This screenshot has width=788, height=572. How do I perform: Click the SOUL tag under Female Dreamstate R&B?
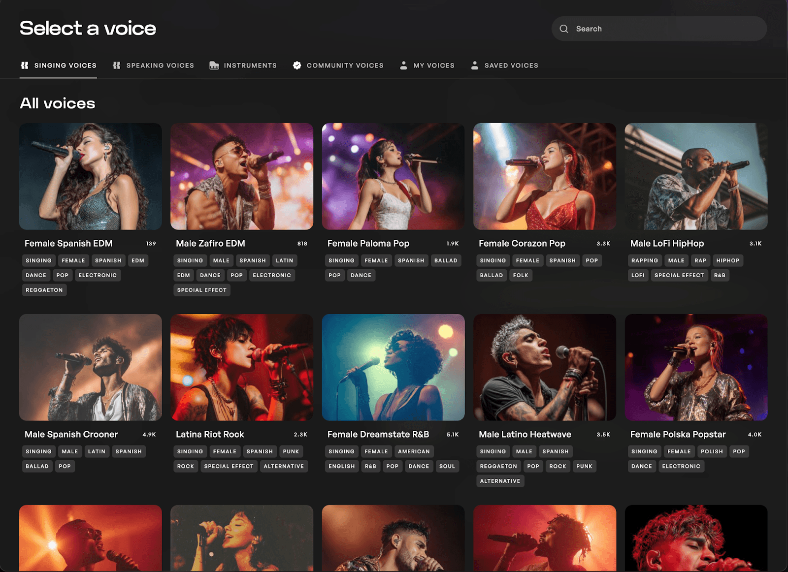click(x=447, y=466)
